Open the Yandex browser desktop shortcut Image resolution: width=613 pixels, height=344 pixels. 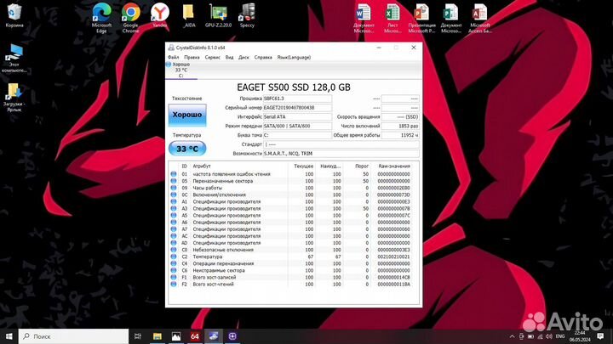click(x=160, y=15)
